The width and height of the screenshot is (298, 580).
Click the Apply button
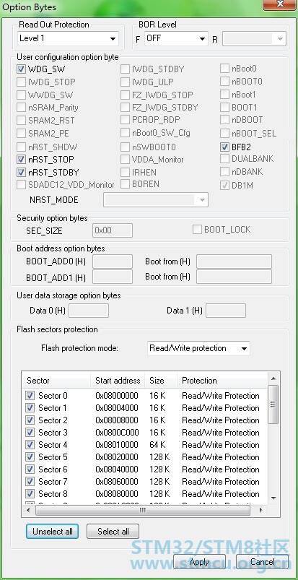coord(199,562)
